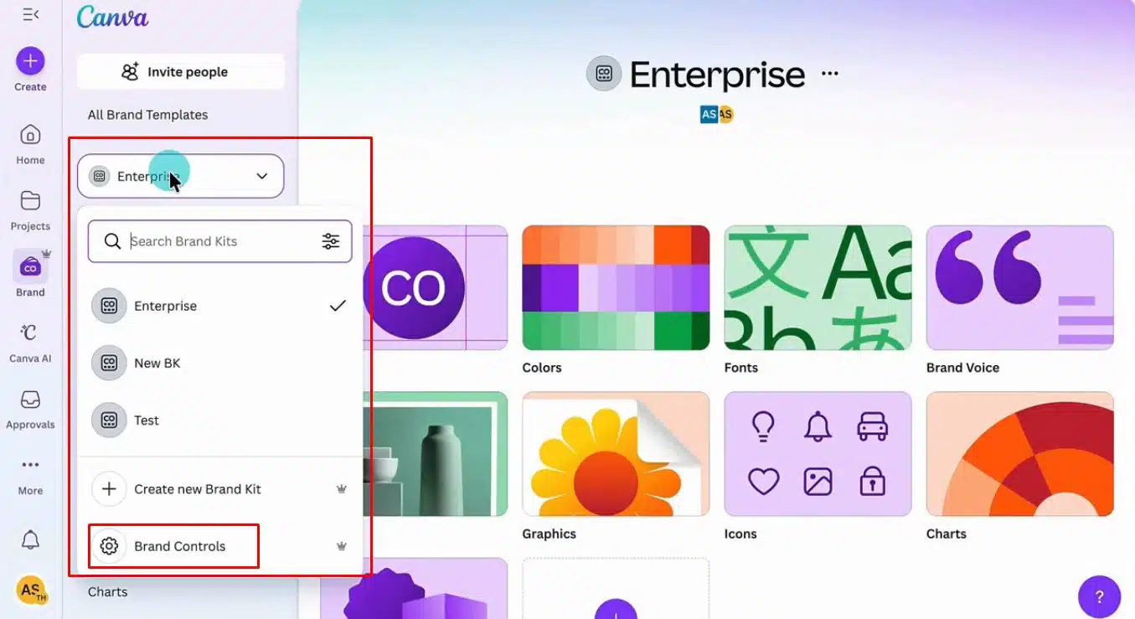Click the three-dots menu beside Enterprise title
Image resolution: width=1135 pixels, height=619 pixels.
tap(829, 74)
